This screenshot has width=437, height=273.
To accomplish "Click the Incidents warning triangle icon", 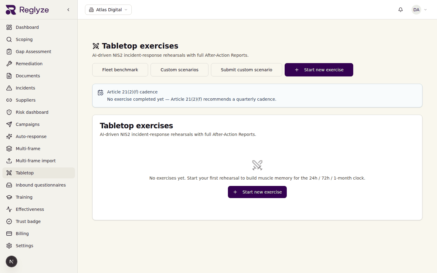I will click(x=9, y=88).
